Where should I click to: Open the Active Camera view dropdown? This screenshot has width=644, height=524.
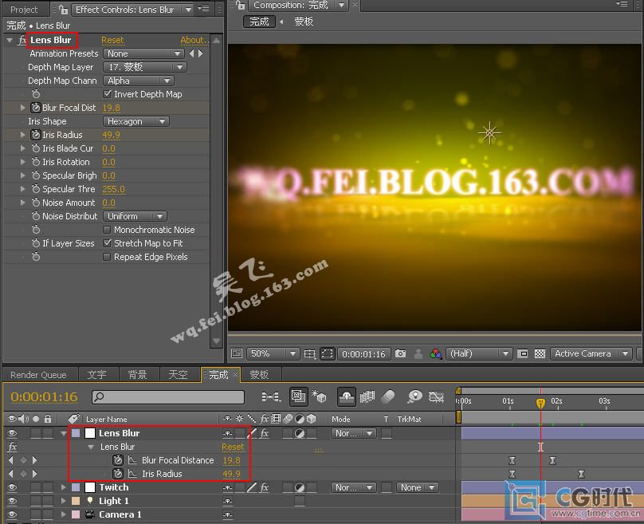[591, 353]
